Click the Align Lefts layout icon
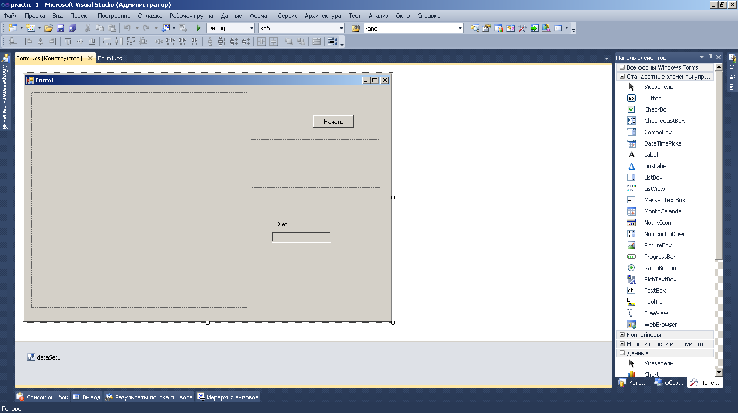 click(29, 42)
